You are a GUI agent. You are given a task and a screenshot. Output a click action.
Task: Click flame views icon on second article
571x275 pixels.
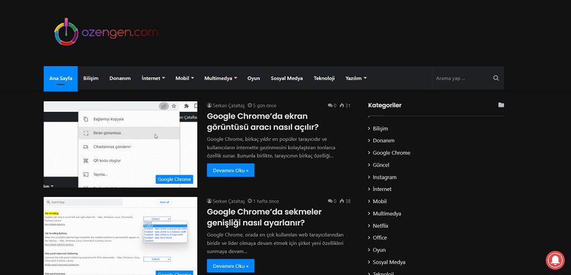click(x=342, y=201)
